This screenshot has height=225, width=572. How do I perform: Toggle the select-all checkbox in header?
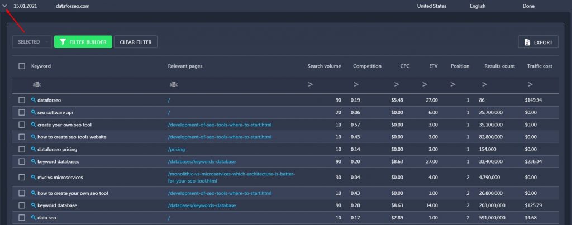click(22, 66)
